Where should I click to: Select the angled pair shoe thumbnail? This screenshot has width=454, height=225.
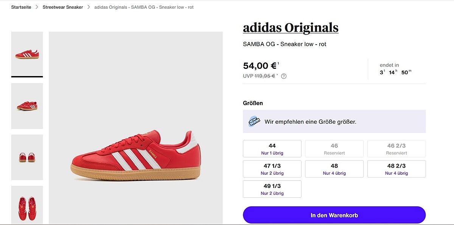(x=27, y=106)
